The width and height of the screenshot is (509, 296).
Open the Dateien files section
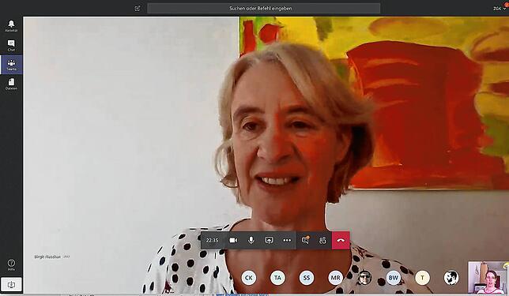(11, 84)
